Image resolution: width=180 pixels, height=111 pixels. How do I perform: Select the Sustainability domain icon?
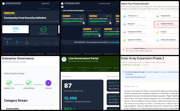click(x=157, y=16)
